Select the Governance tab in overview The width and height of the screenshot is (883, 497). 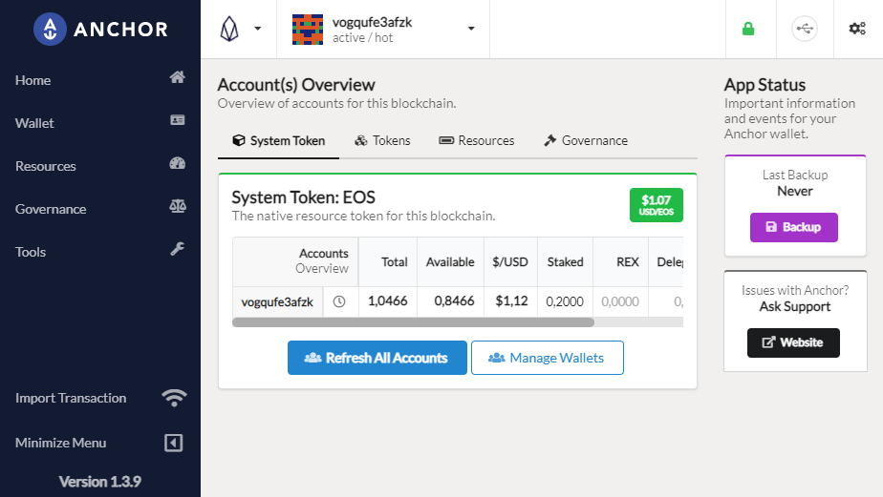point(586,140)
